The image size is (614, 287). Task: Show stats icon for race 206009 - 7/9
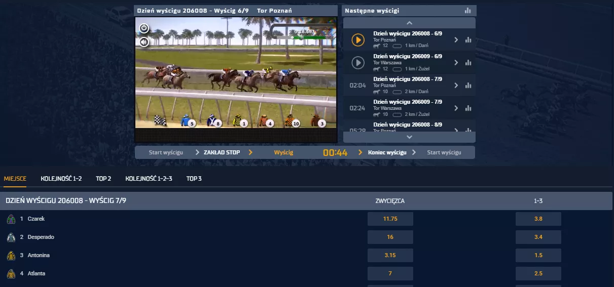[x=468, y=108]
